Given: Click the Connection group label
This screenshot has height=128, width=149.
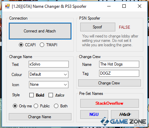Looking at the screenshot, I should [18, 18].
